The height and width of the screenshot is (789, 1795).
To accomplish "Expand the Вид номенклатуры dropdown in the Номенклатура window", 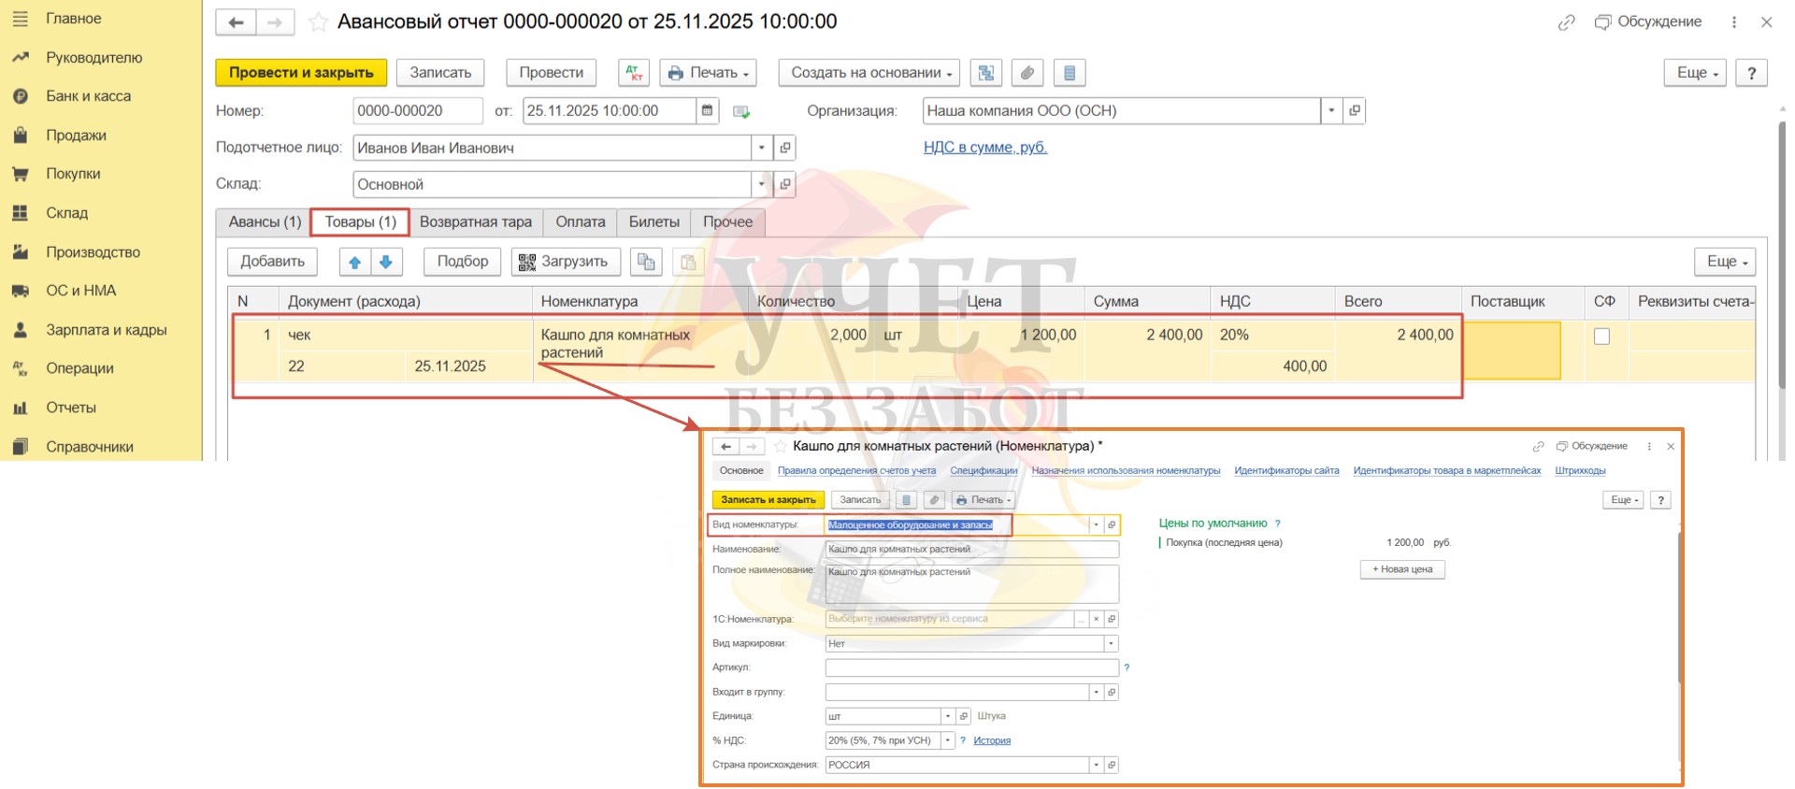I will coord(1096,525).
